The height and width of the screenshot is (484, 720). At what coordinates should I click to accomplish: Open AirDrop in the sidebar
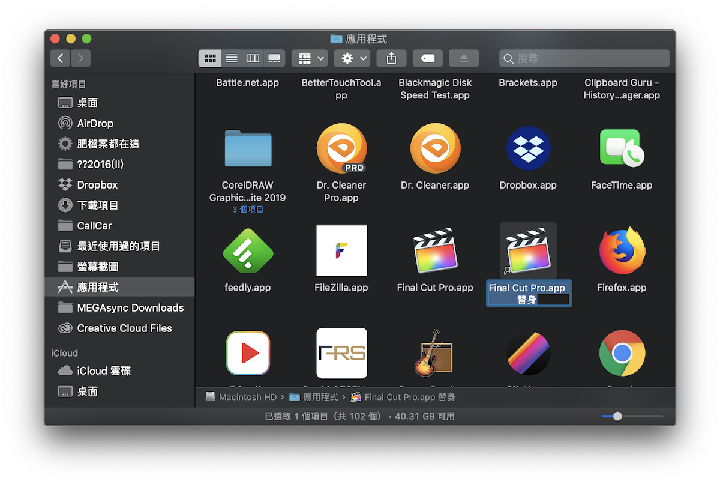coord(119,123)
